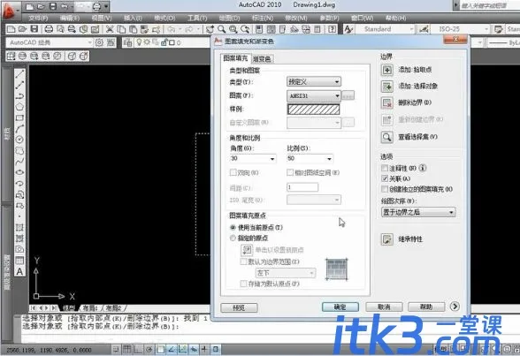The width and height of the screenshot is (520, 356).
Task: Select the Polygon tool in the draw toolbar
Action: 19,107
